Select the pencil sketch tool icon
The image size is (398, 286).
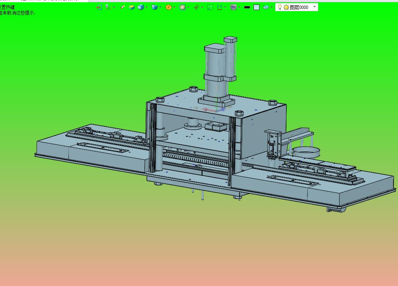click(x=122, y=7)
